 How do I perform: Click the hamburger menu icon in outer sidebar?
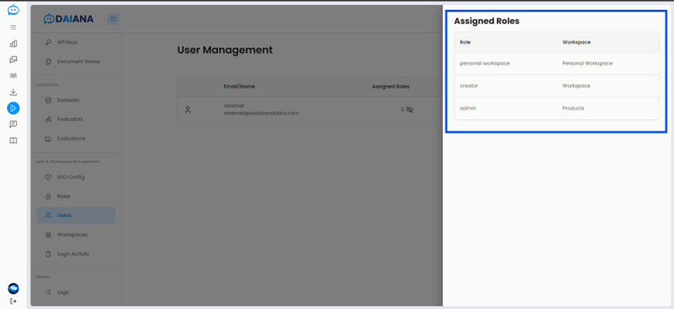[x=13, y=27]
